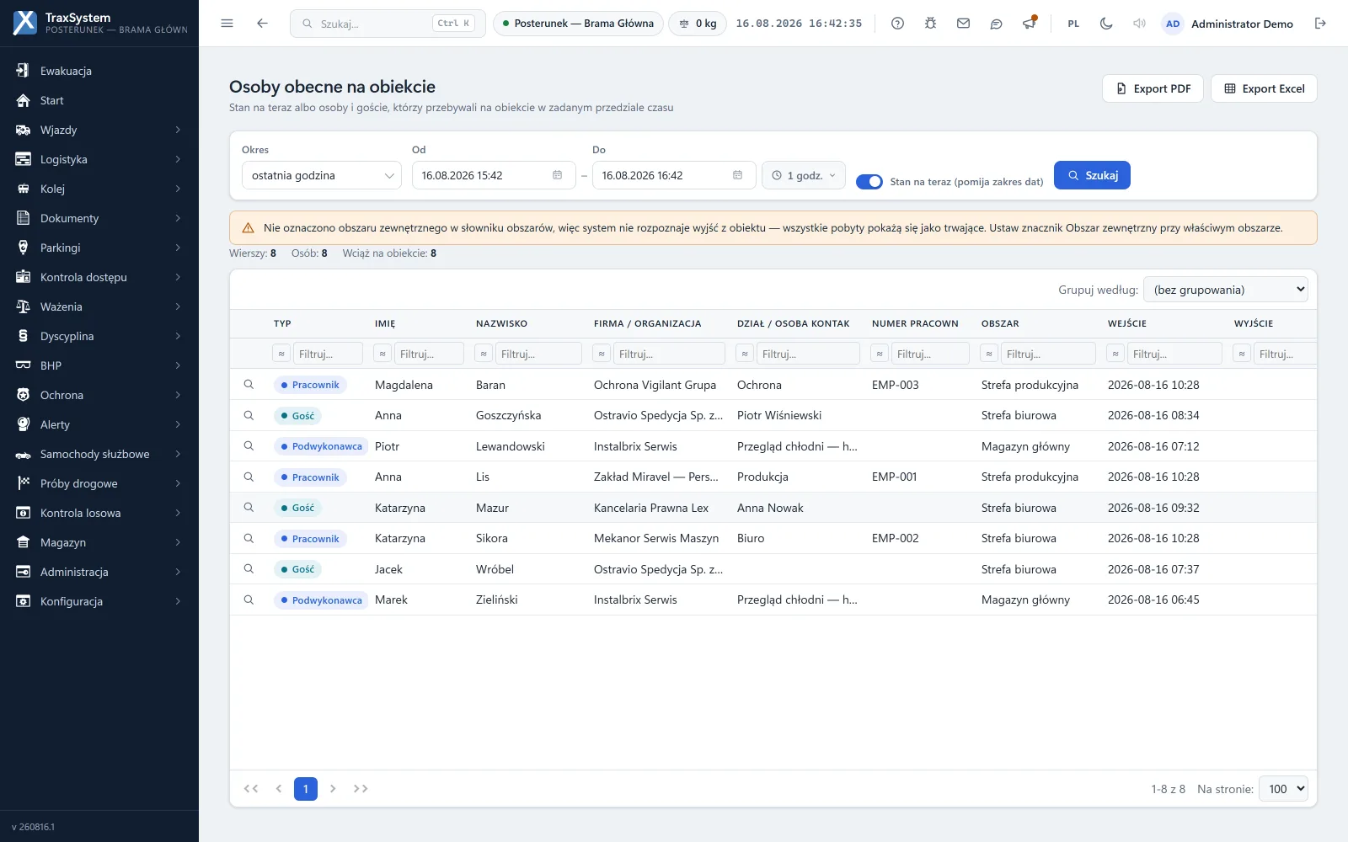This screenshot has height=842, width=1348.
Task: Click the Szukaj search button
Action: [1092, 175]
